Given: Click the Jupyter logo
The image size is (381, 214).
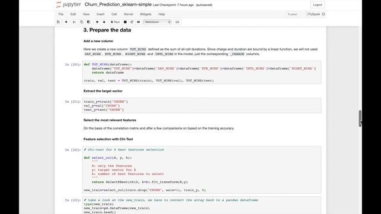Looking at the screenshot, I should point(68,5).
